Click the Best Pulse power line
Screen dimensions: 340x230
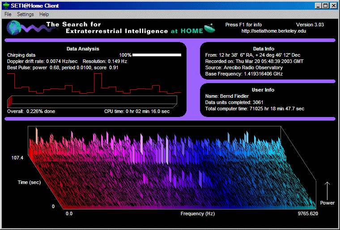click(x=63, y=68)
